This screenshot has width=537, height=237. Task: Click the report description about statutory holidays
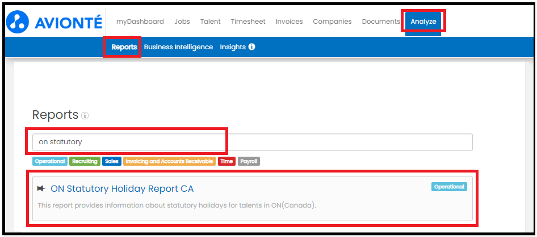pos(177,205)
